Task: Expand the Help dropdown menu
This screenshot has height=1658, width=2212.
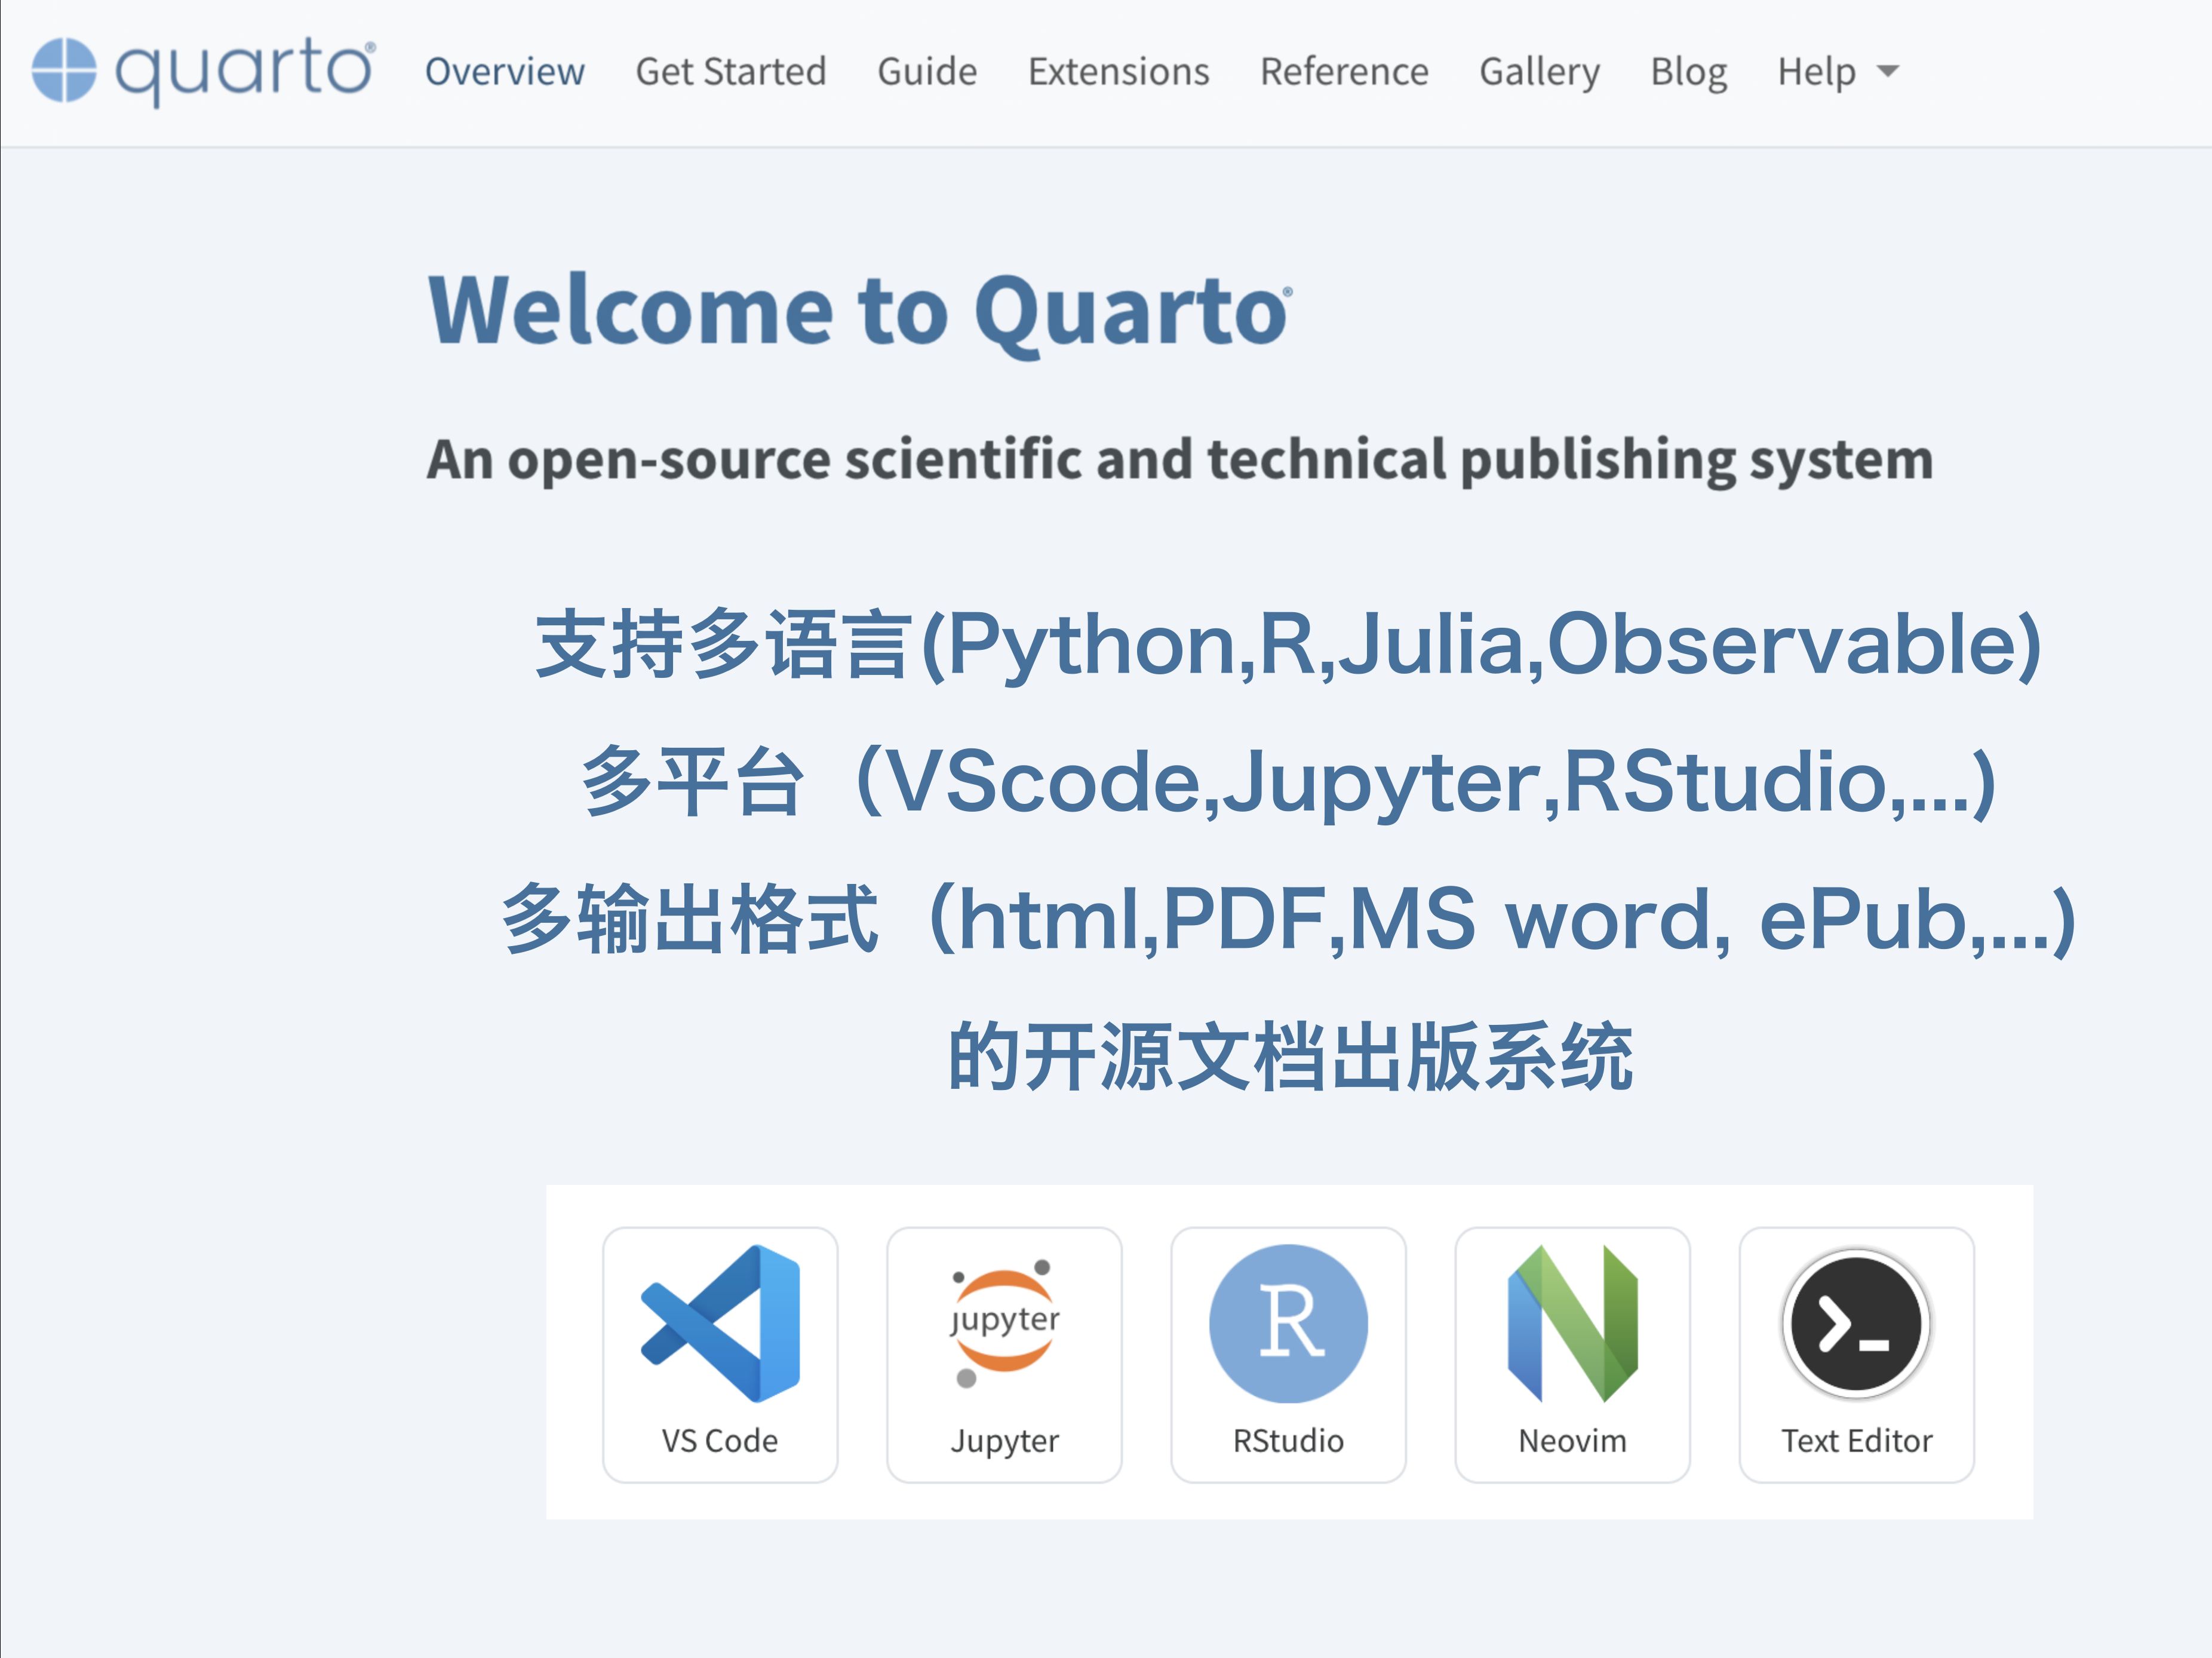Action: [1838, 72]
